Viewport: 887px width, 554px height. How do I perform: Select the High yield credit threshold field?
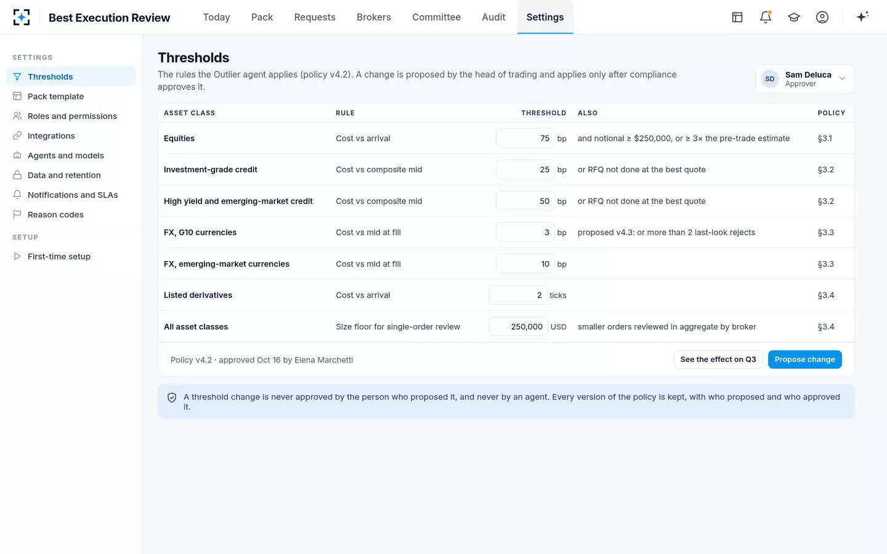pyautogui.click(x=525, y=201)
